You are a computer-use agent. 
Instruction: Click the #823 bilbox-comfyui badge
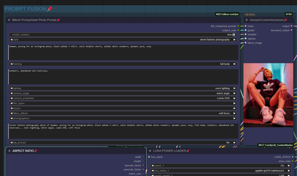pyautogui.click(x=227, y=14)
